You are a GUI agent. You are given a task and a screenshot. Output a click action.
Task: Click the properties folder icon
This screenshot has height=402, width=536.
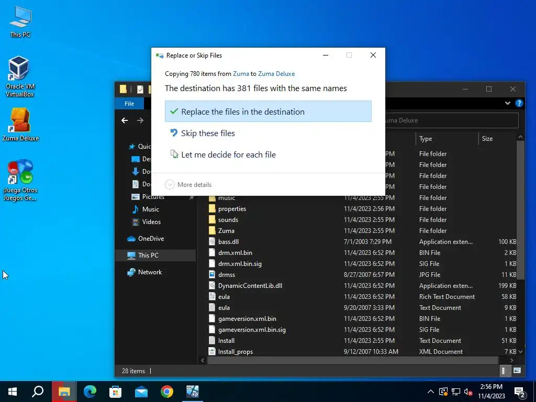click(212, 208)
